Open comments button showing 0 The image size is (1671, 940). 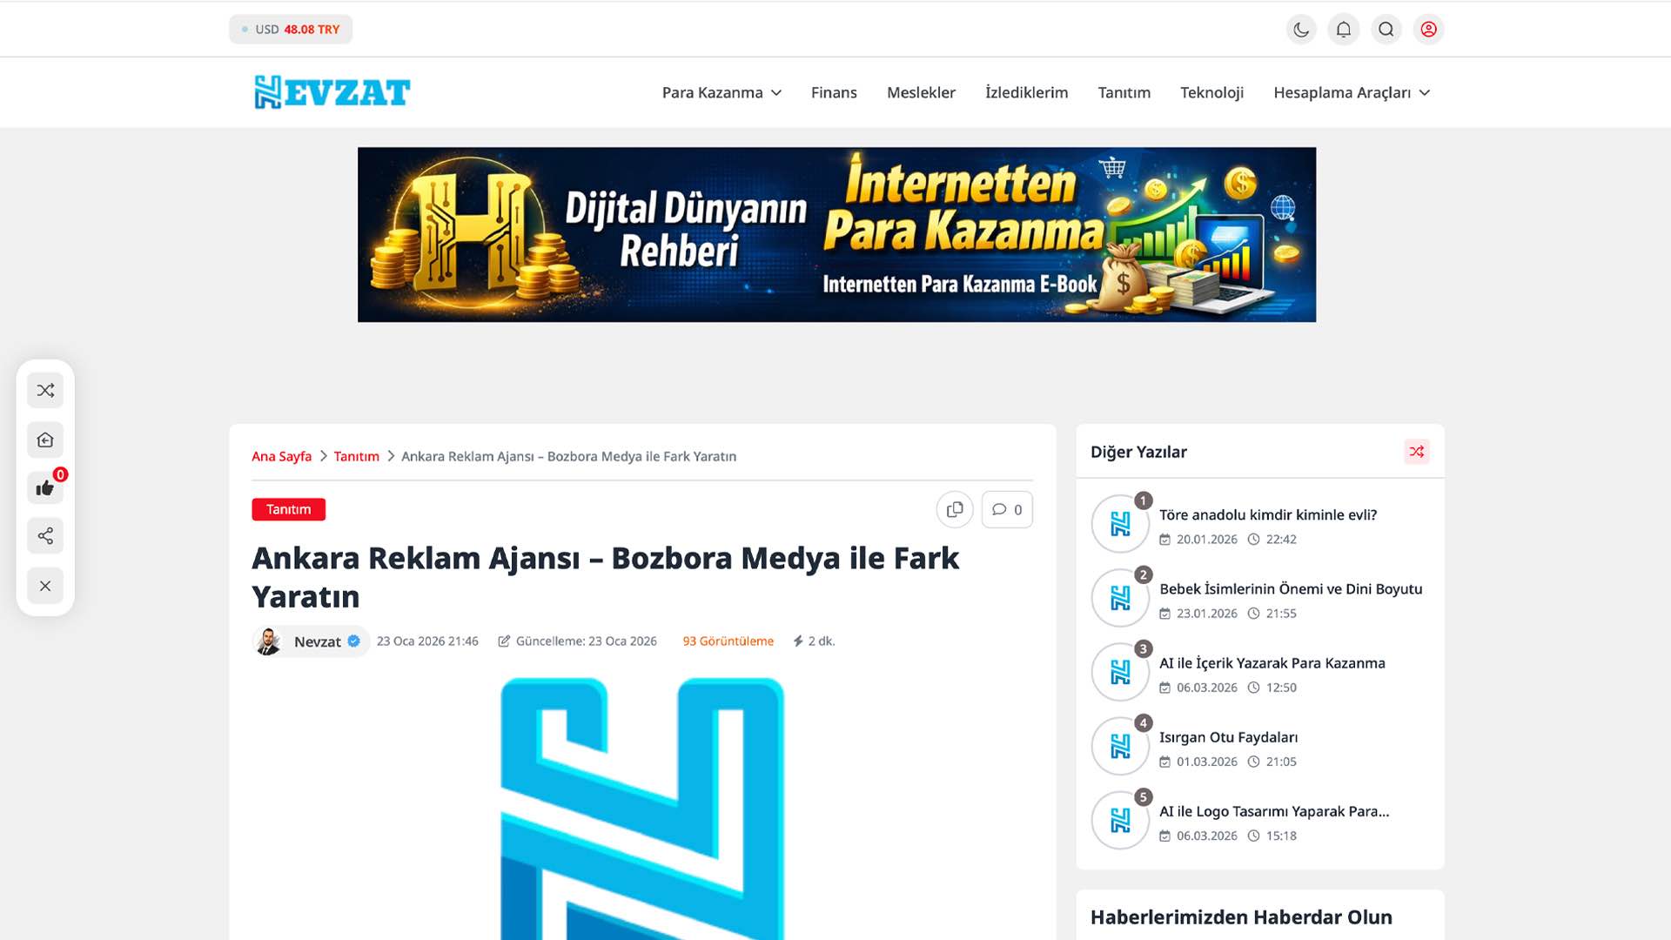point(1007,509)
